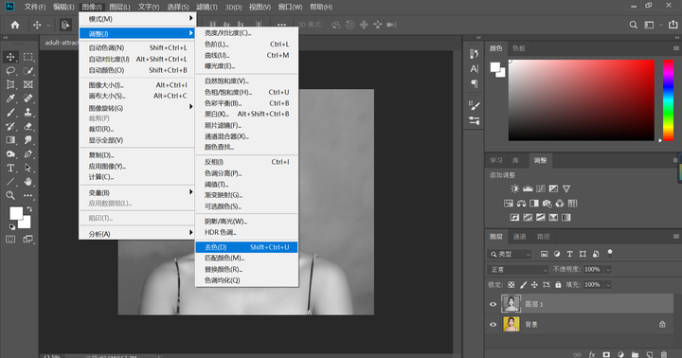Toggle Quick Mask mode

coord(10,240)
